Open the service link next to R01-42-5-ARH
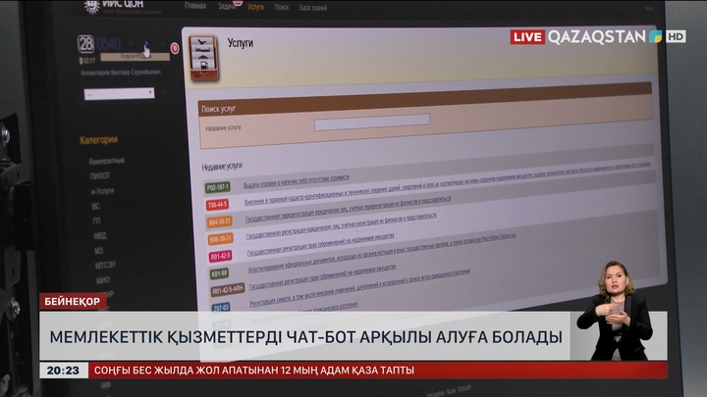This screenshot has height=397, width=707. click(322, 276)
